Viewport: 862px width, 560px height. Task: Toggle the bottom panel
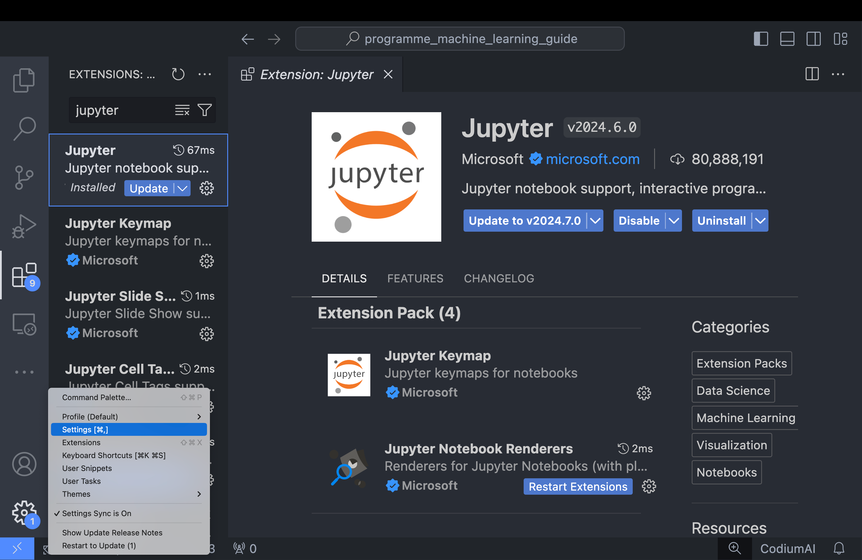[787, 39]
